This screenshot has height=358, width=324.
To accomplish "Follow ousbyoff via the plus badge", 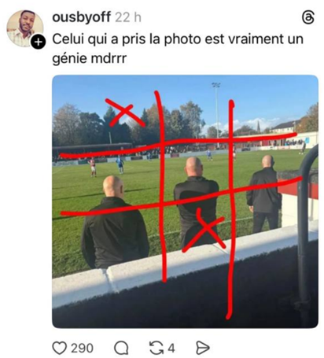I will click(39, 42).
